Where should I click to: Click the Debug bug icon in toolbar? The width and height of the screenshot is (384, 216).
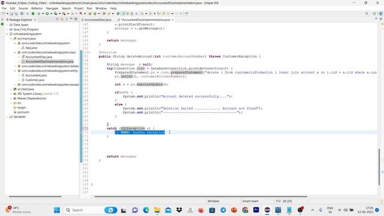pyautogui.click(x=38, y=14)
